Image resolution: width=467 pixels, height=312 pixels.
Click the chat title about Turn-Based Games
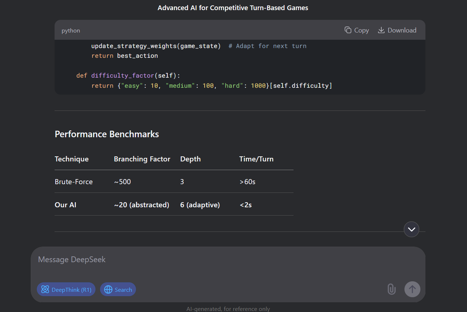(233, 8)
